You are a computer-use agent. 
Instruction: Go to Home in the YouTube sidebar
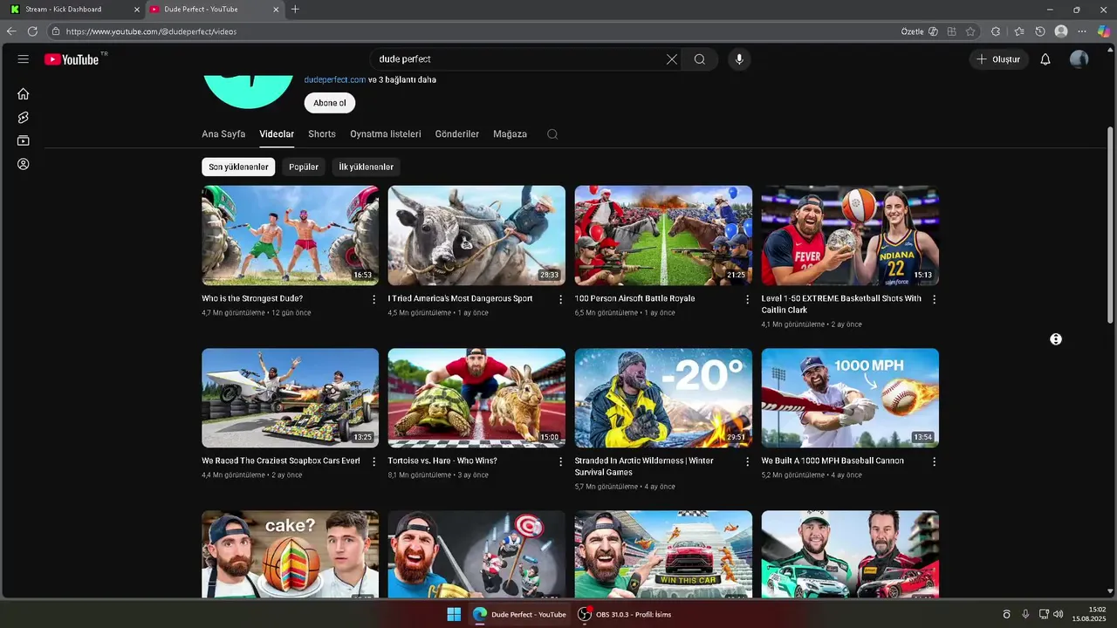[24, 93]
